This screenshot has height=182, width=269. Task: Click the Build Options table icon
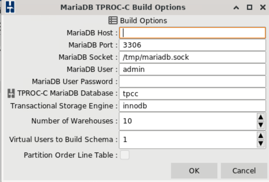tap(113, 21)
